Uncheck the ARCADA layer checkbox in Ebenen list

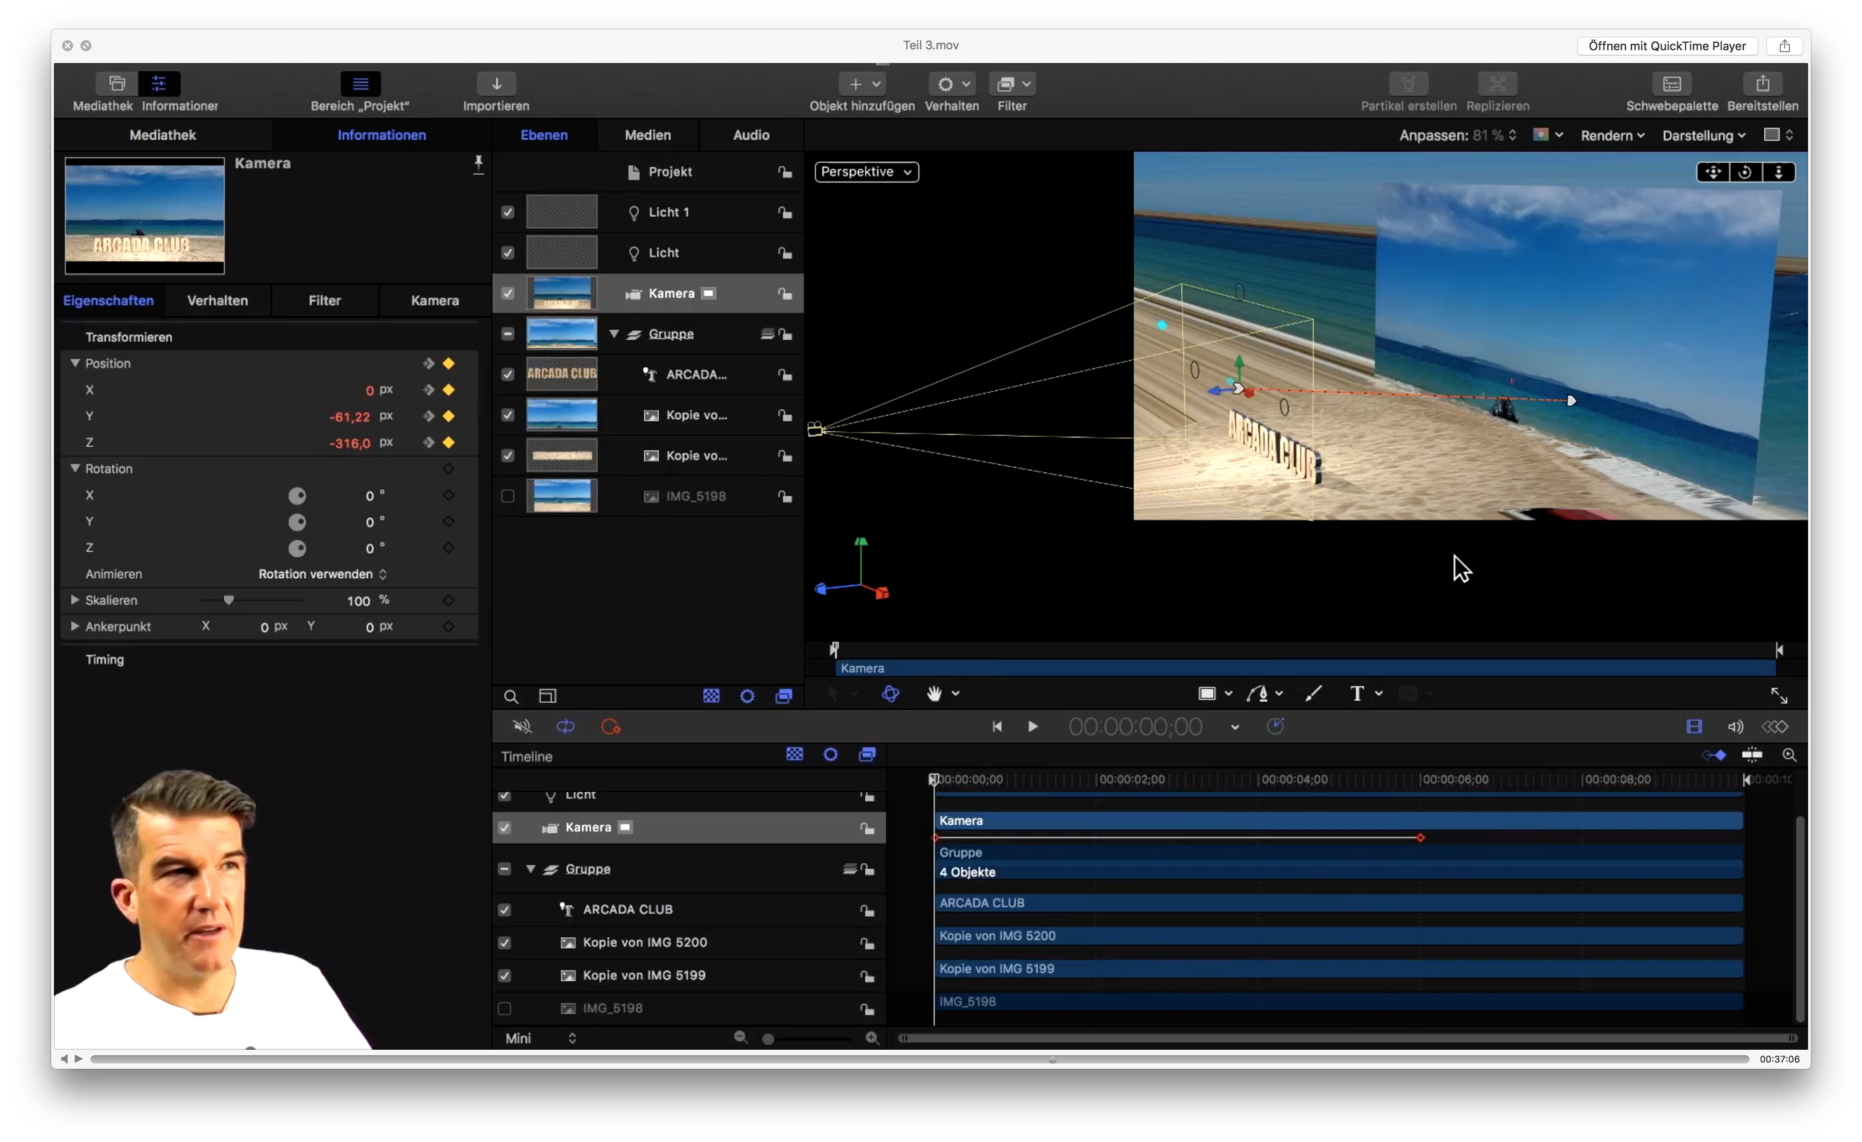pyautogui.click(x=508, y=375)
